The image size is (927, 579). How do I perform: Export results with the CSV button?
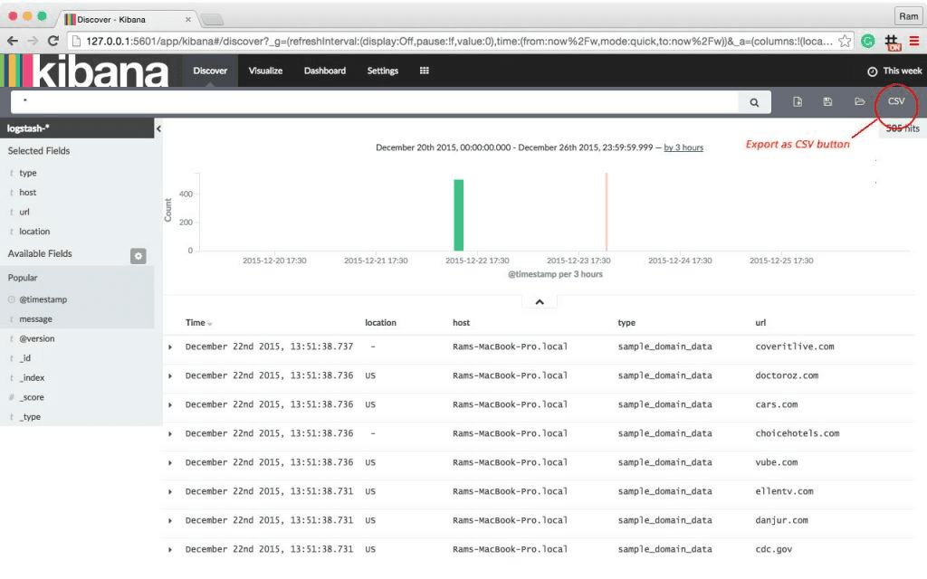894,101
